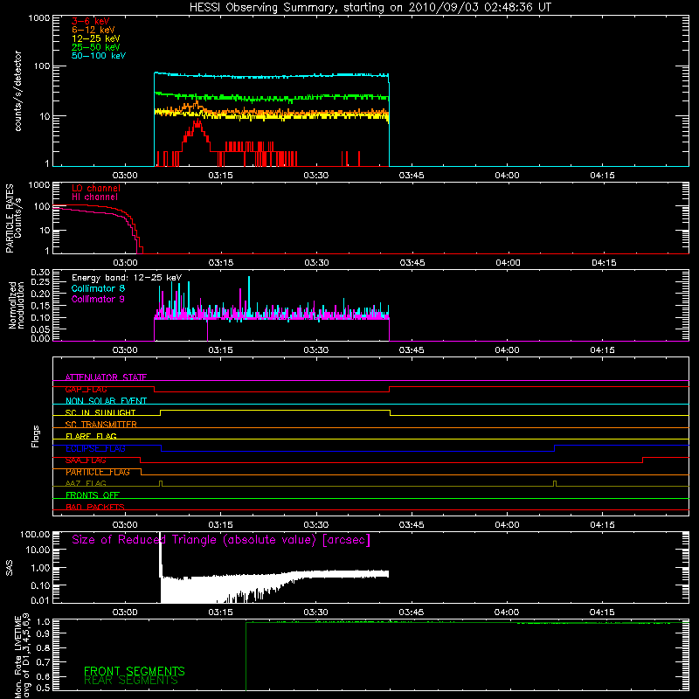Click the ATTENUATOR_STATE flag label
699x699 pixels.
[106, 377]
